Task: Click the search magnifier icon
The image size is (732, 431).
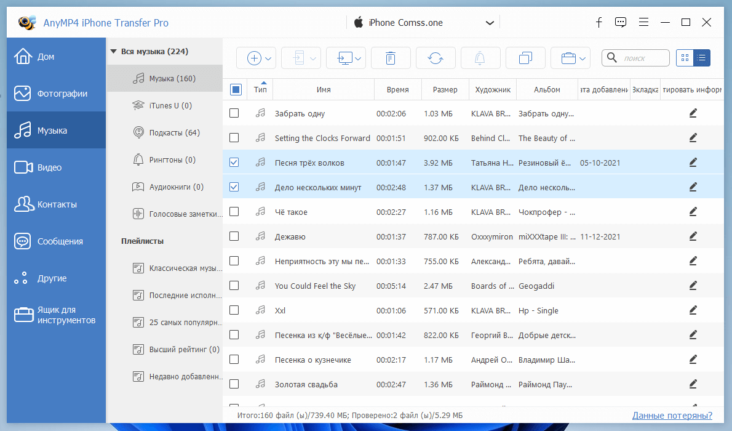Action: [x=611, y=57]
